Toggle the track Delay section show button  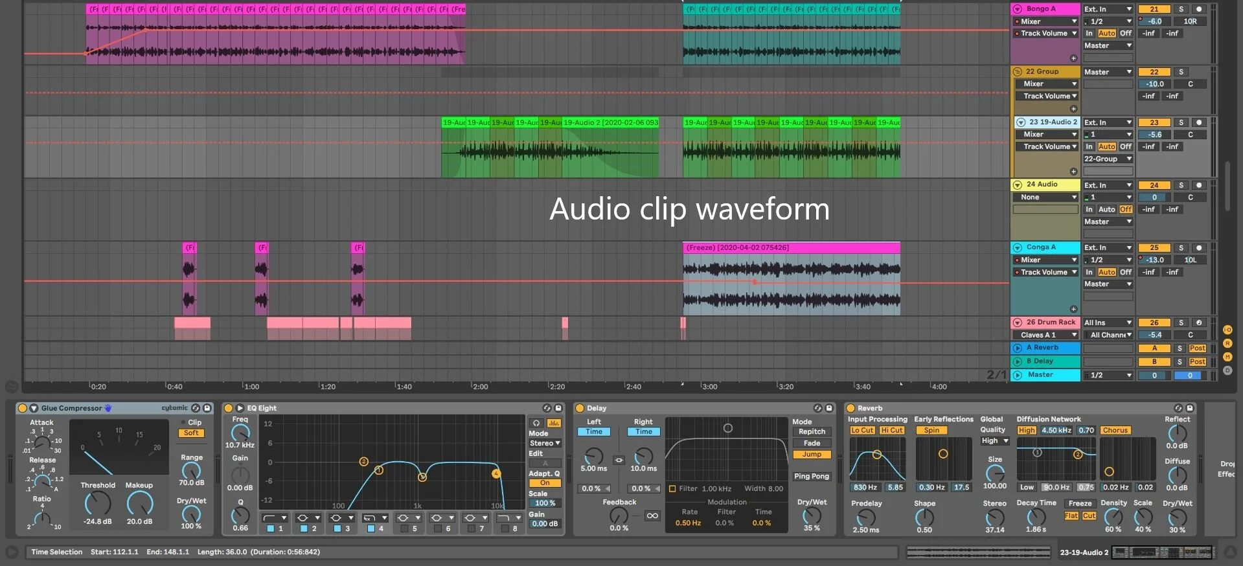pyautogui.click(x=1227, y=371)
